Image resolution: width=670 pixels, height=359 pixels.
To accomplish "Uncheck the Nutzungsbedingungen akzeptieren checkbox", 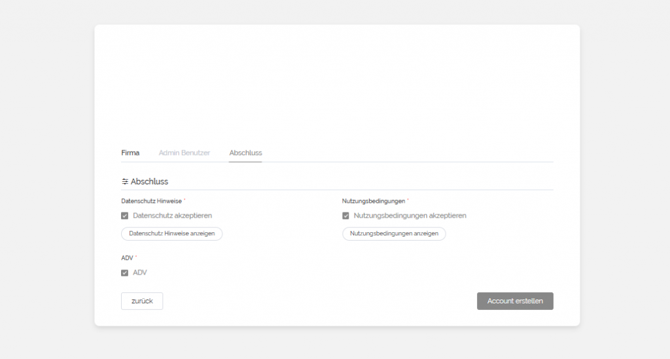I will tap(345, 216).
